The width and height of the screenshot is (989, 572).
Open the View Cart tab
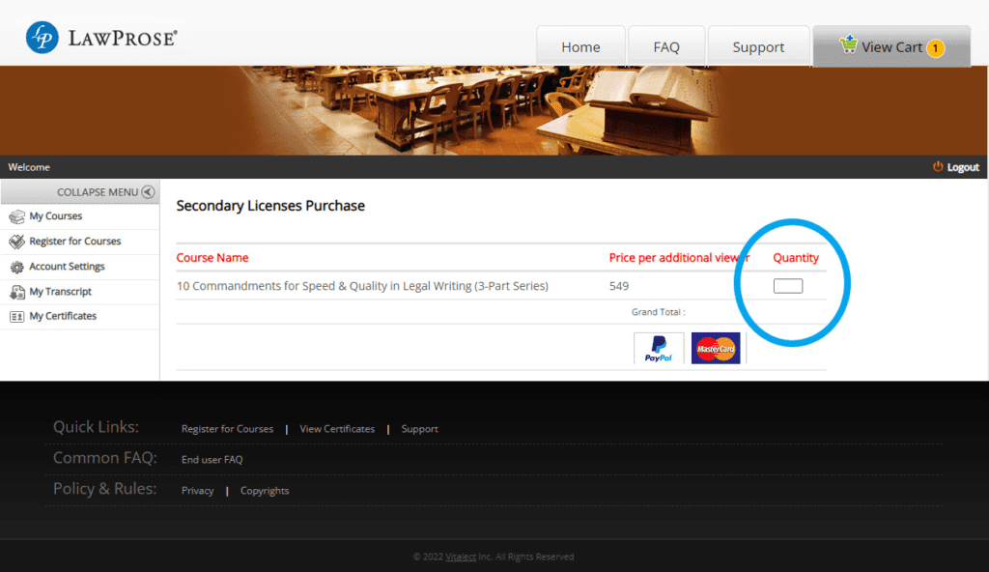(891, 46)
